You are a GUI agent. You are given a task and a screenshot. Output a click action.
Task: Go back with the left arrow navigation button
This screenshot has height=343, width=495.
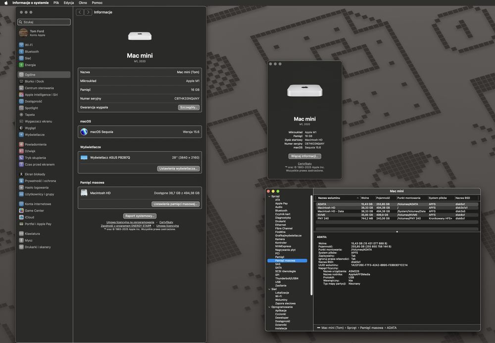tap(80, 12)
